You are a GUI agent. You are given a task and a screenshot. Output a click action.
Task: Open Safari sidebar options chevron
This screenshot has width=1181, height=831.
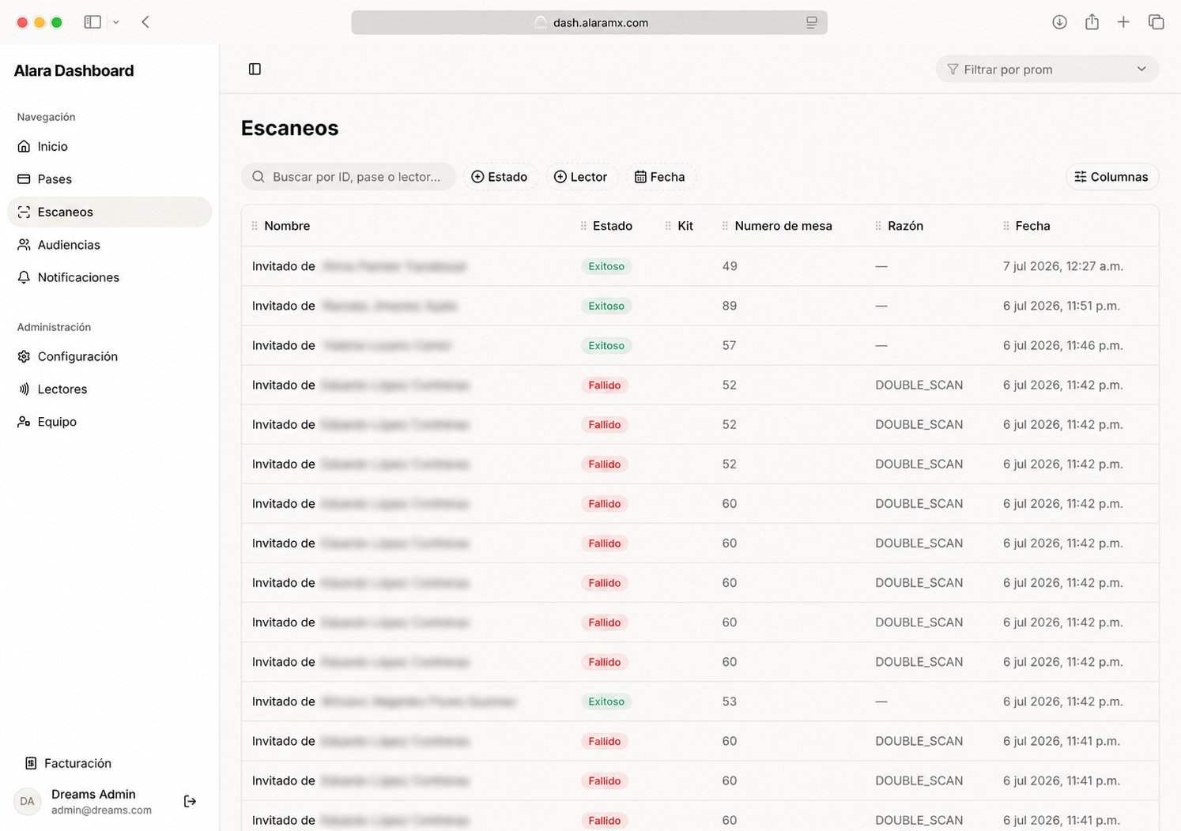tap(116, 22)
